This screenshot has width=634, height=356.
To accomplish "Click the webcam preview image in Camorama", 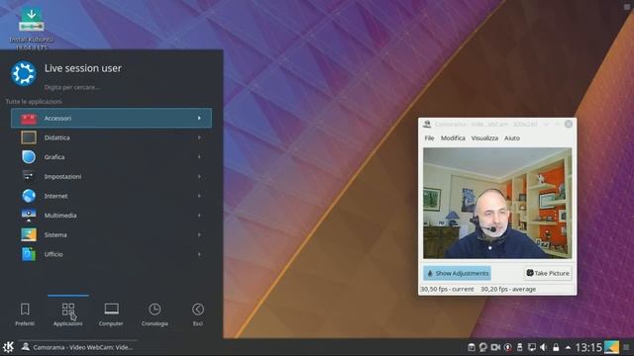I will coord(497,203).
